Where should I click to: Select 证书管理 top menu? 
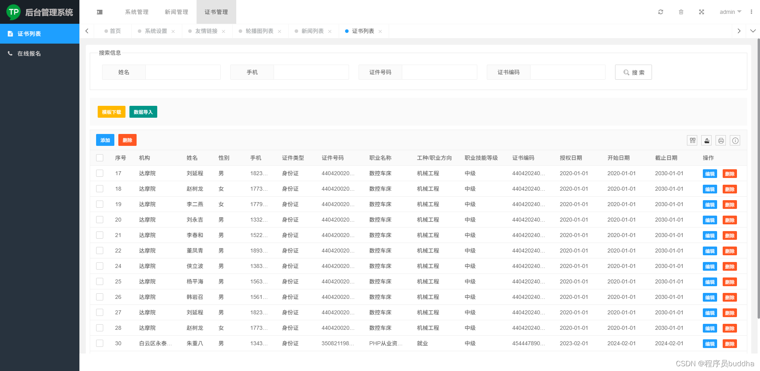point(216,12)
